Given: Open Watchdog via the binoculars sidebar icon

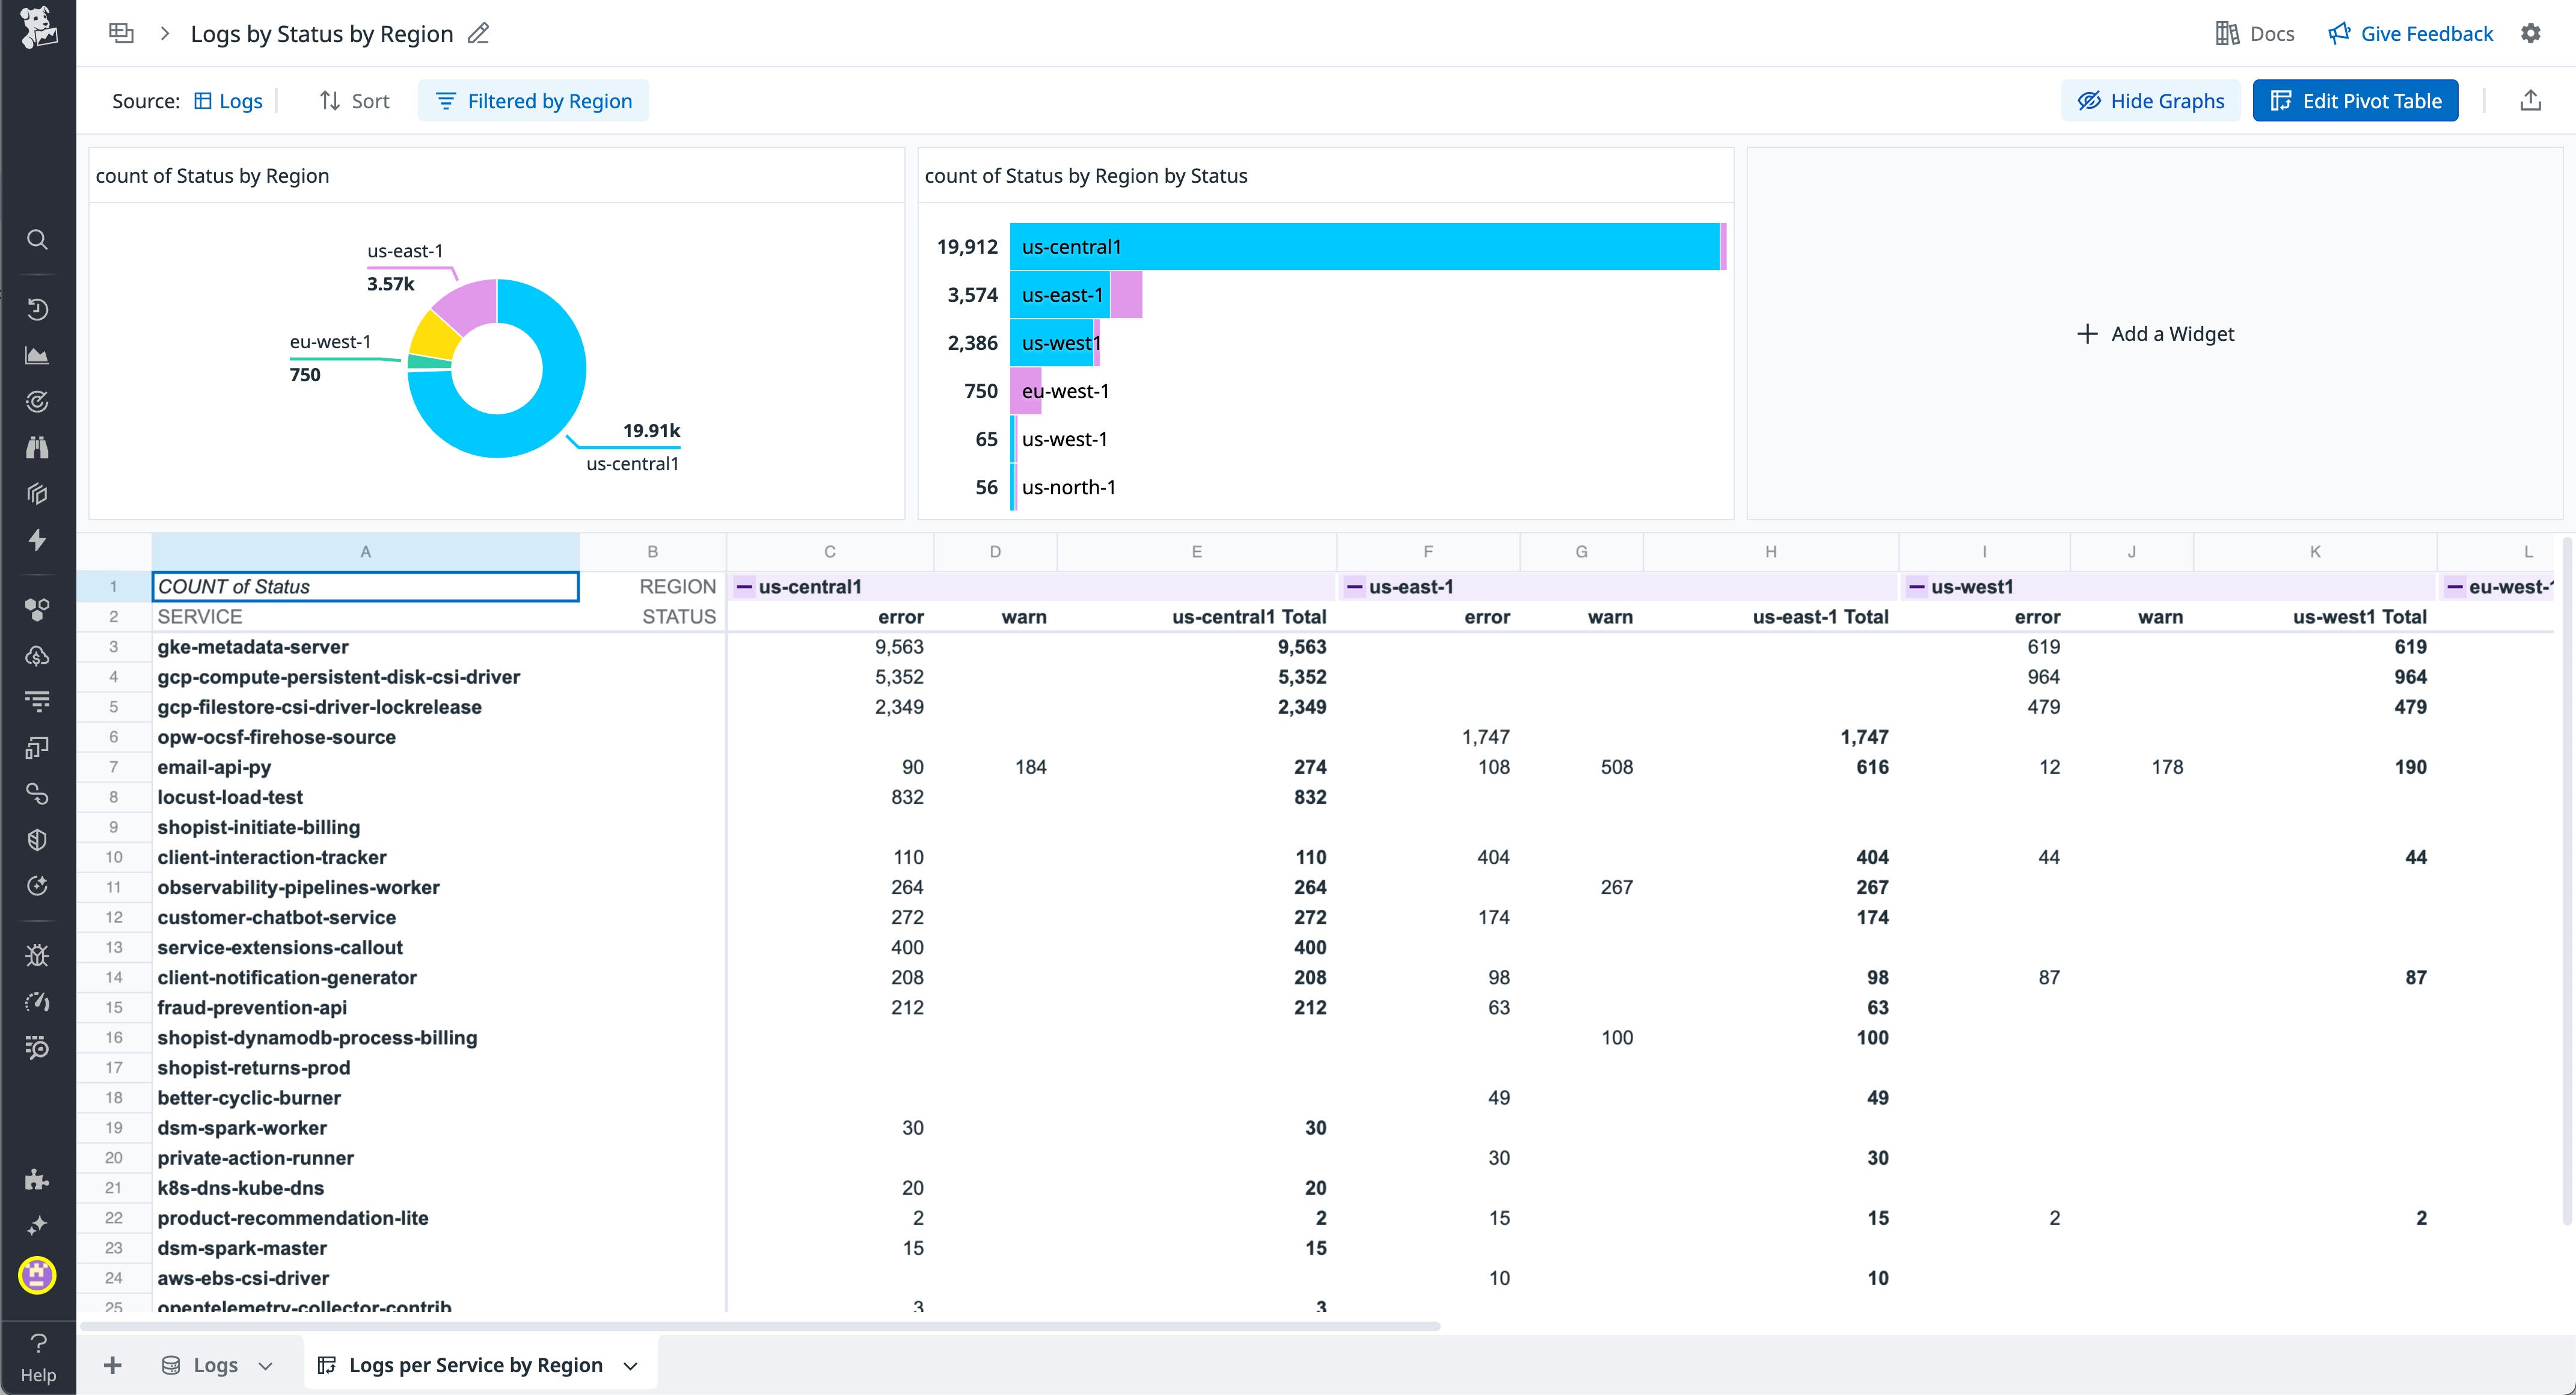Looking at the screenshot, I should 37,447.
